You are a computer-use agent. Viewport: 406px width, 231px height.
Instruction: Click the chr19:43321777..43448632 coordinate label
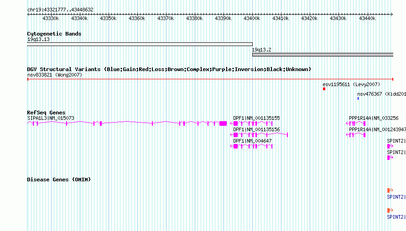[60, 10]
